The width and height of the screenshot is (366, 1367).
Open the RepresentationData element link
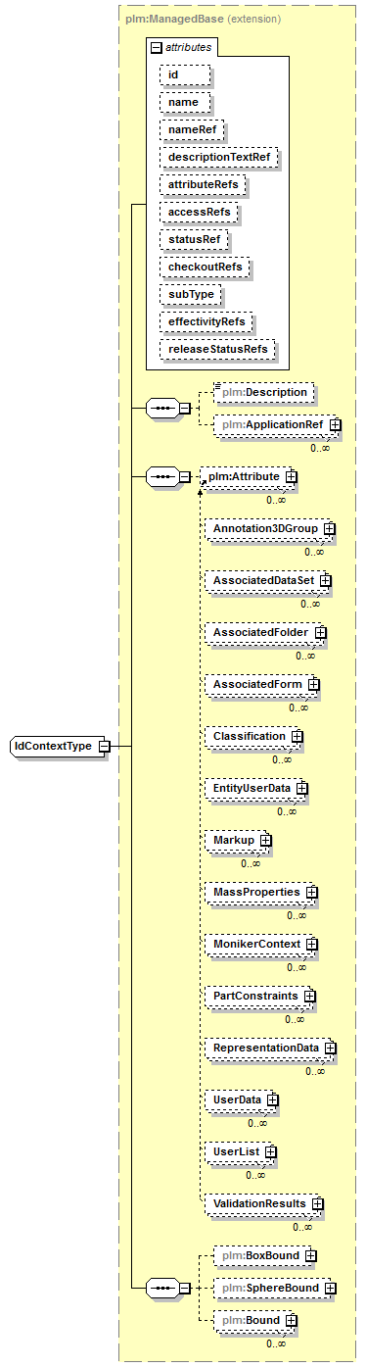[266, 1048]
